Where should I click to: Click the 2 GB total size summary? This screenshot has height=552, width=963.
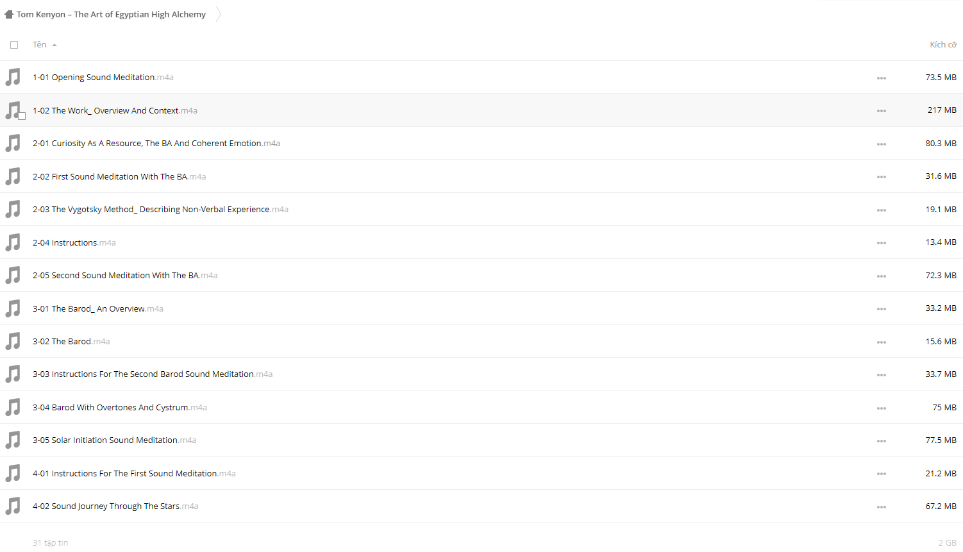(x=948, y=542)
